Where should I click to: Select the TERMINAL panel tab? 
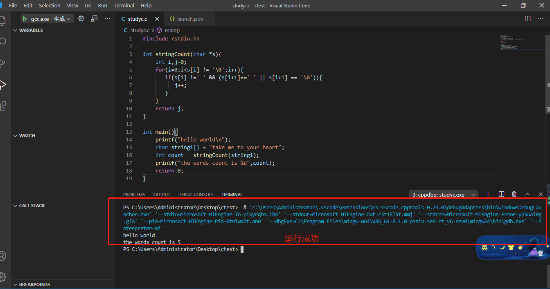(x=232, y=195)
